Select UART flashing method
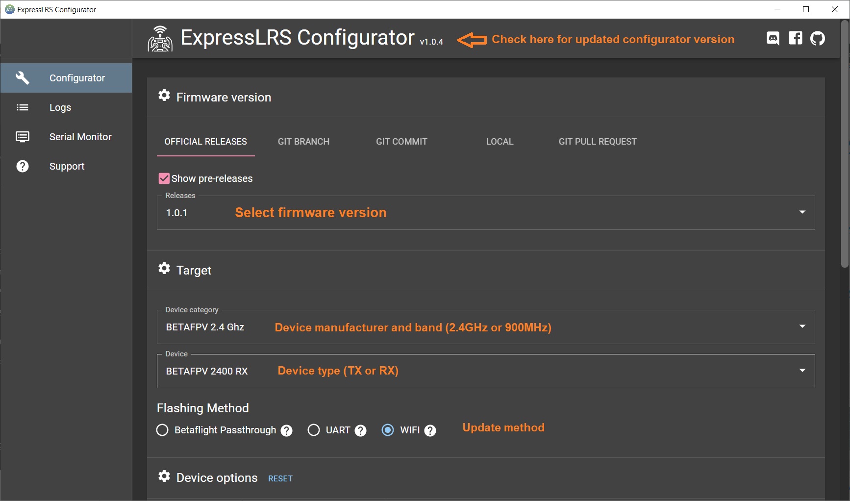Viewport: 850px width, 501px height. (x=314, y=430)
